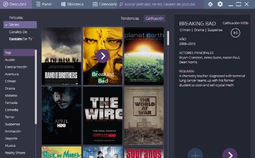Screen dimensions: 255x158
Task: Filter by Acción genre
Action: [x=10, y=60]
